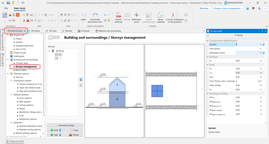Open Floor systems in the tree
This screenshot has width=269, height=144.
[x=25, y=98]
